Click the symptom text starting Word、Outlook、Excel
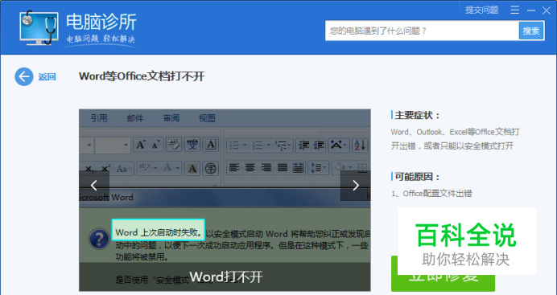 (x=455, y=138)
